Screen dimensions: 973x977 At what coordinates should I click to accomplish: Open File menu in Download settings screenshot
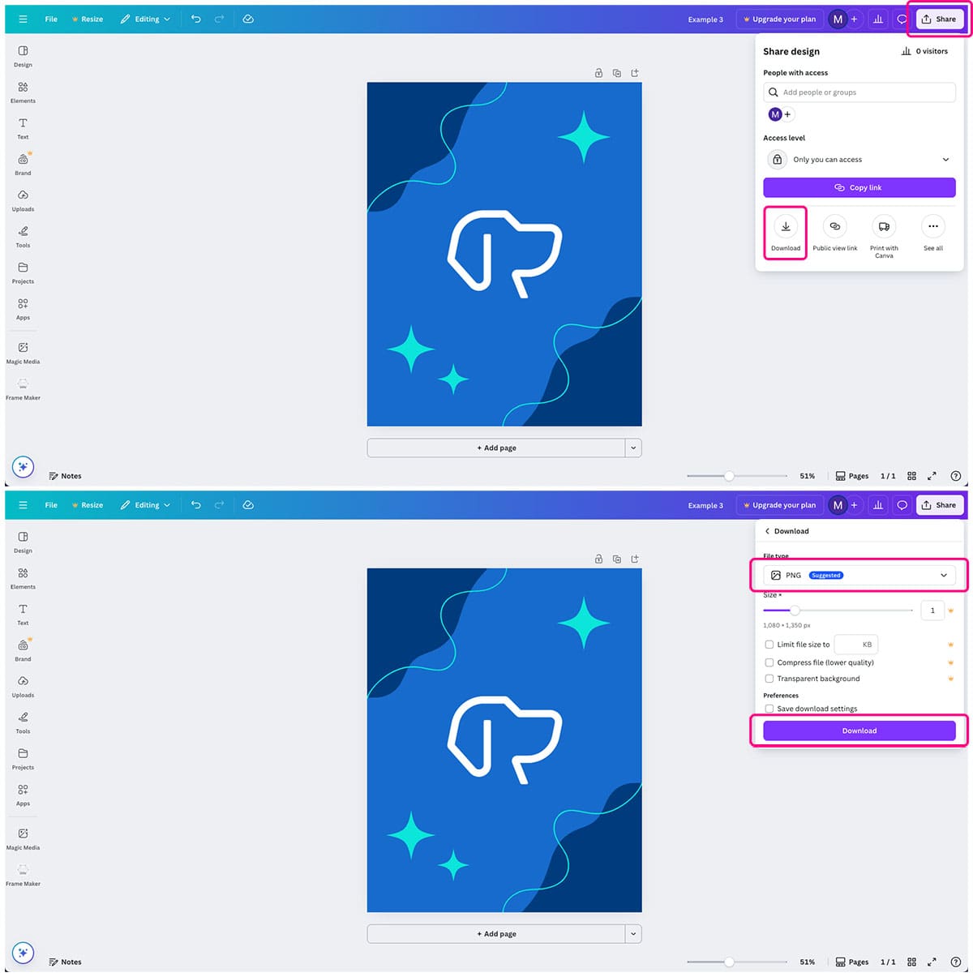[x=51, y=505]
